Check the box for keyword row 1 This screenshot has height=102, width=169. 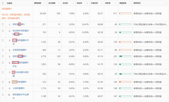pos(3,24)
